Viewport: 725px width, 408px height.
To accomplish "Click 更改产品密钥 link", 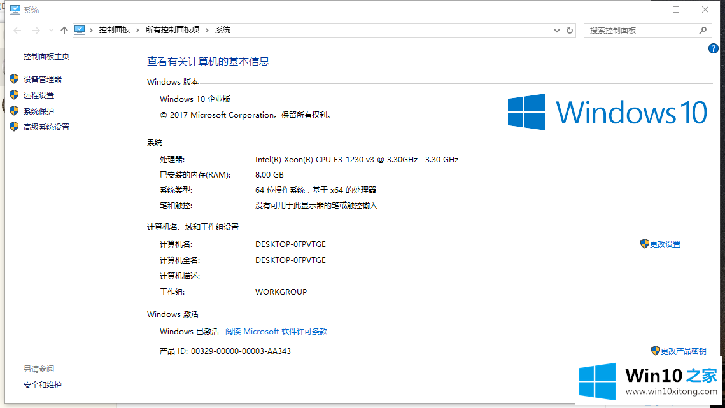I will pos(684,351).
